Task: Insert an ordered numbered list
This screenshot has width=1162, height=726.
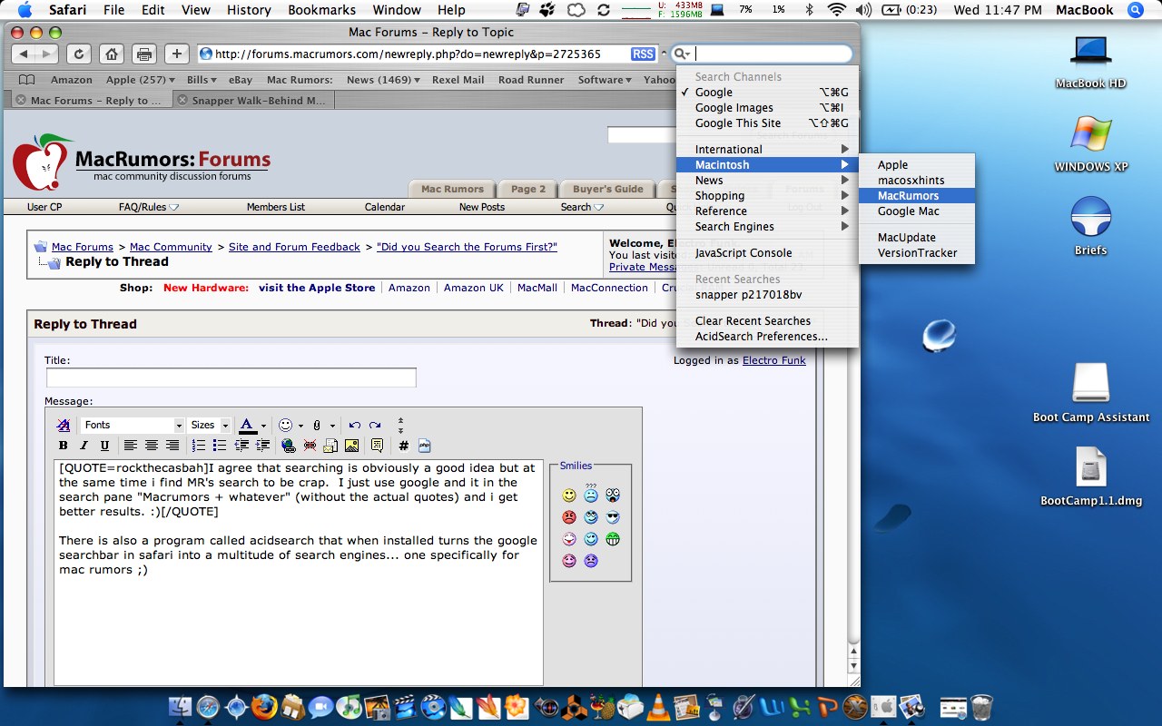Action: pos(199,446)
